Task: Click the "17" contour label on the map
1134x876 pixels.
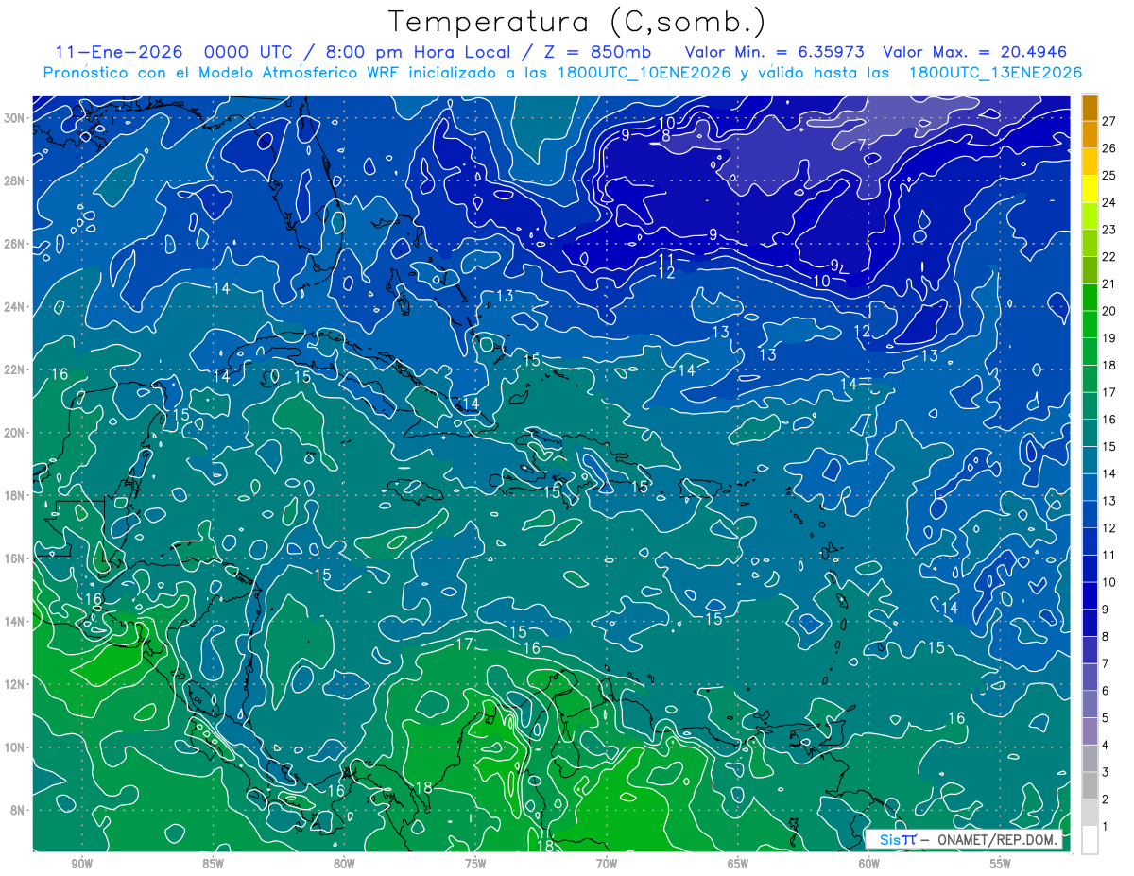Action: tap(464, 644)
